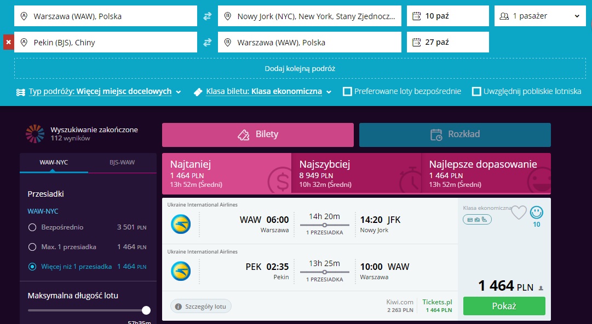Click the WAW-NYC label under Przesiadki
Viewport: 592px width, 324px height.
(x=43, y=211)
